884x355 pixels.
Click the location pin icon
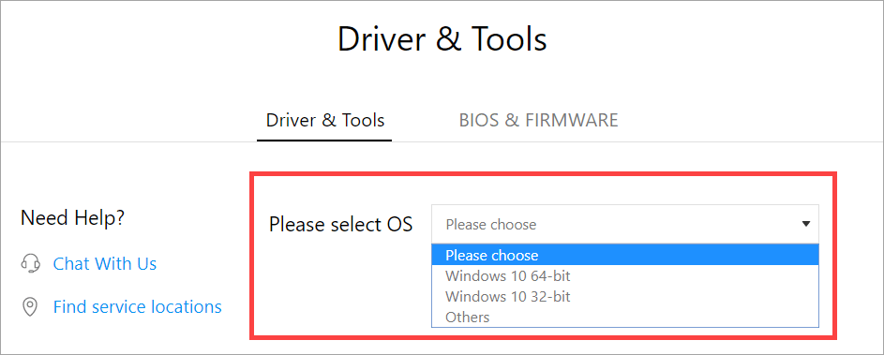point(29,307)
